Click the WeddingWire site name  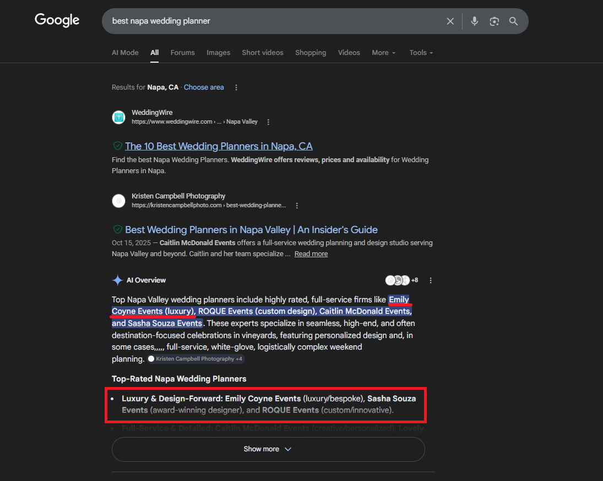pyautogui.click(x=153, y=113)
